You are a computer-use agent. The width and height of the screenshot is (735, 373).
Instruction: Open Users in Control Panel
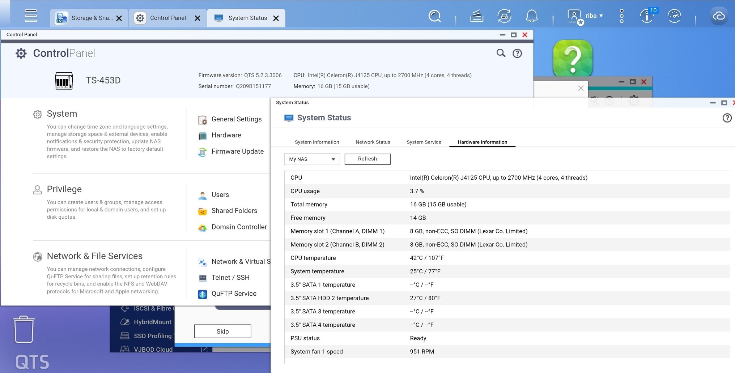tap(220, 195)
